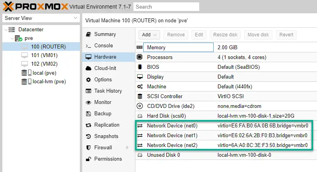Open the Cloud-Init tab
This screenshot has height=172, width=317.
tap(108, 68)
